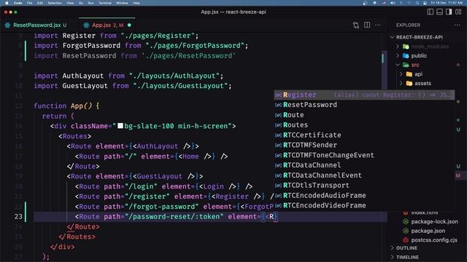
Task: Expand the OUTLINE section
Action: tap(406, 248)
